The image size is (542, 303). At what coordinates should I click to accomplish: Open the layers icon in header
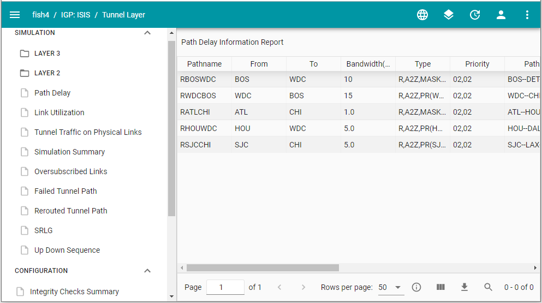click(449, 15)
